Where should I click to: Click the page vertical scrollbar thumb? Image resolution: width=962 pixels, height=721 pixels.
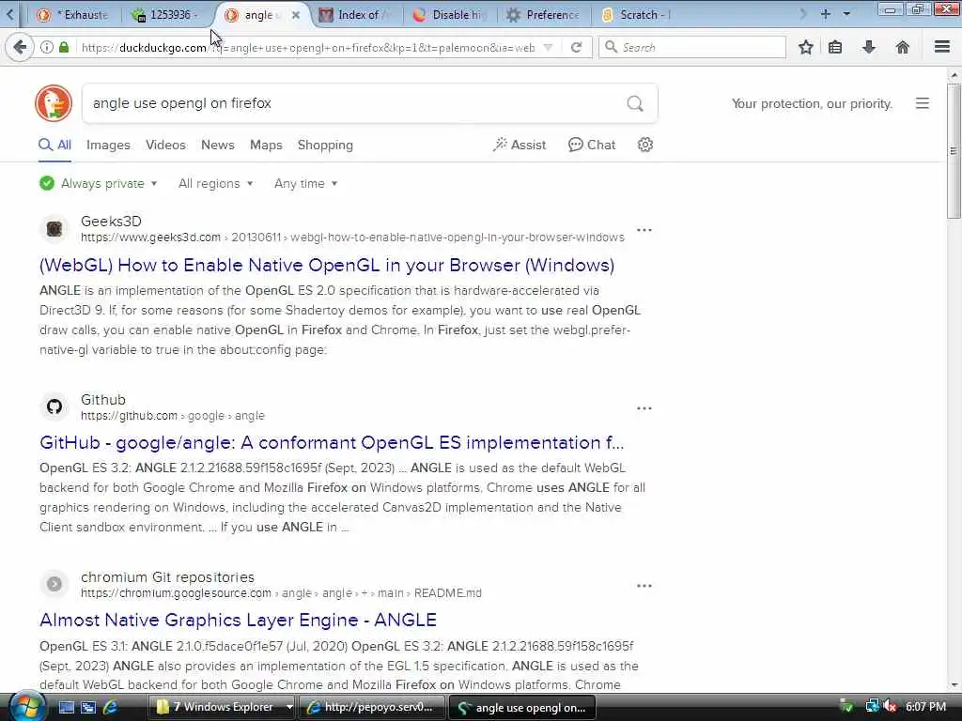click(x=954, y=151)
